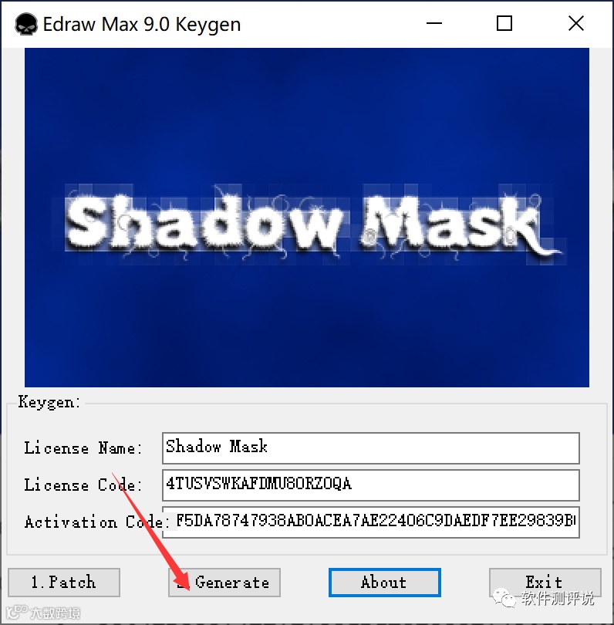The width and height of the screenshot is (614, 625).
Task: Click the License Code label
Action: pyautogui.click(x=83, y=485)
